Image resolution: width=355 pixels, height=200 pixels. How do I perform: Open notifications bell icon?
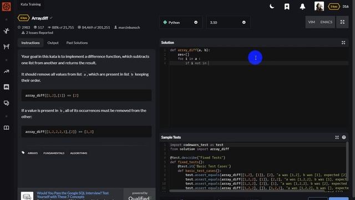[302, 7]
